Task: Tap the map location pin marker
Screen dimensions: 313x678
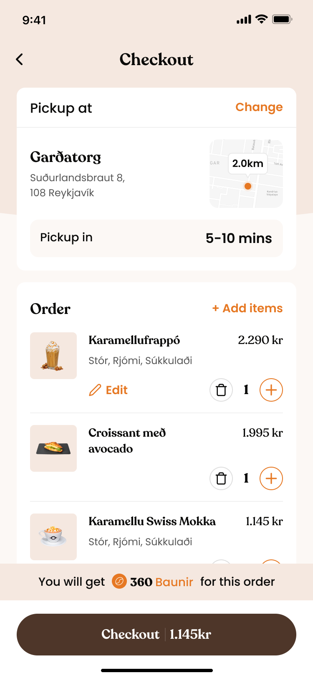Action: pos(248,186)
